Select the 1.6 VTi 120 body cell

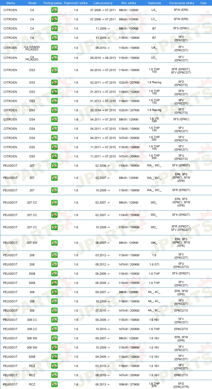[154, 119]
